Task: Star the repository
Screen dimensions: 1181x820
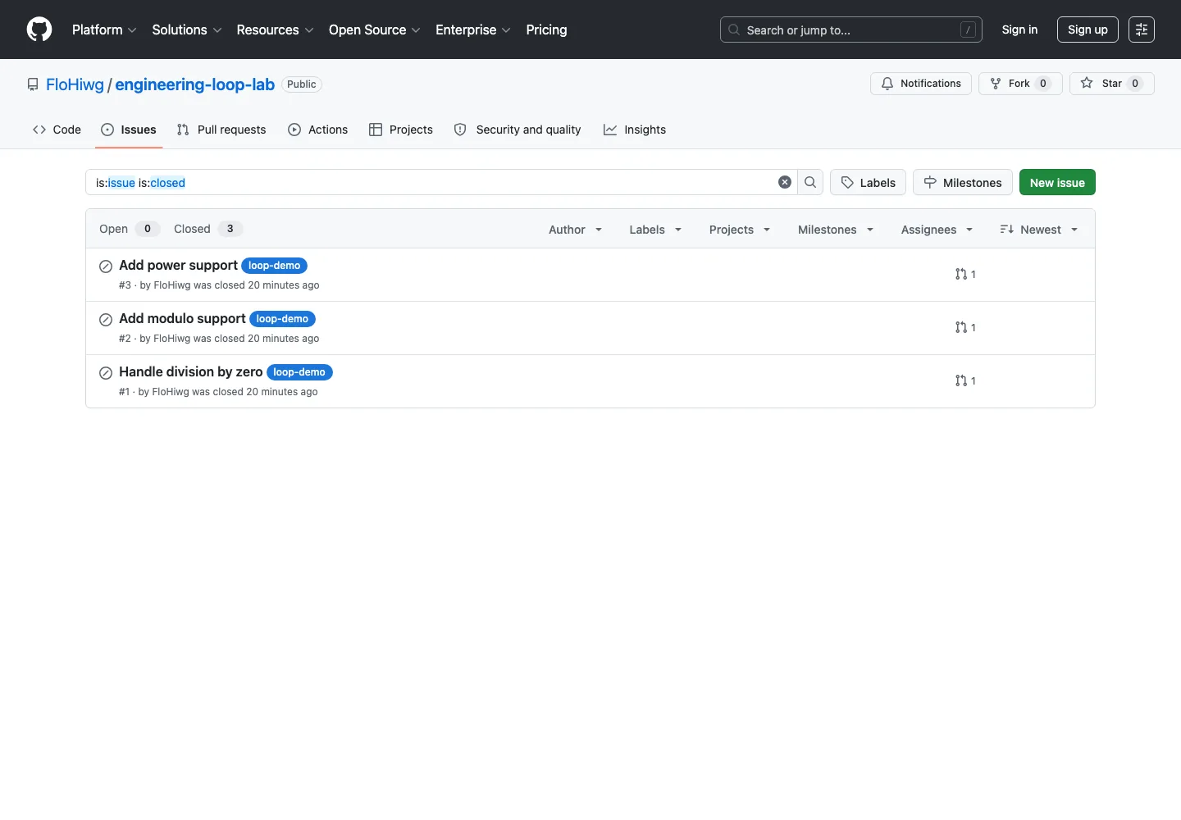Action: 1111,84
